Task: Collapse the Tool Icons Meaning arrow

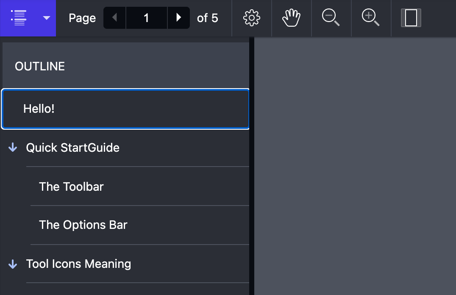Action: coord(13,264)
